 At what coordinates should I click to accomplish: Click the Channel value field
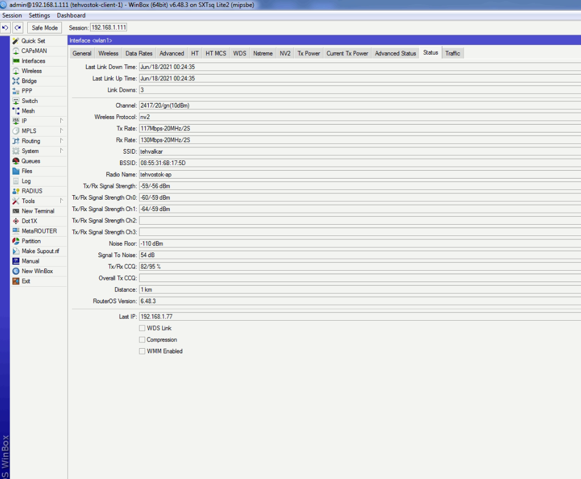360,105
